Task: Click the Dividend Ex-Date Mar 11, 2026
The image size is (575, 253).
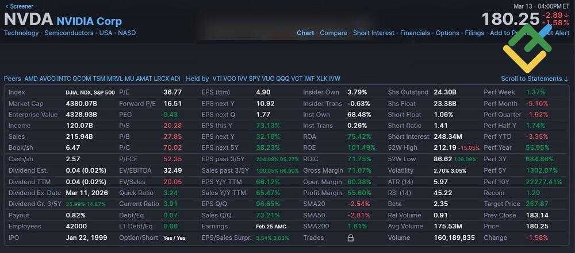Action: pos(87,193)
